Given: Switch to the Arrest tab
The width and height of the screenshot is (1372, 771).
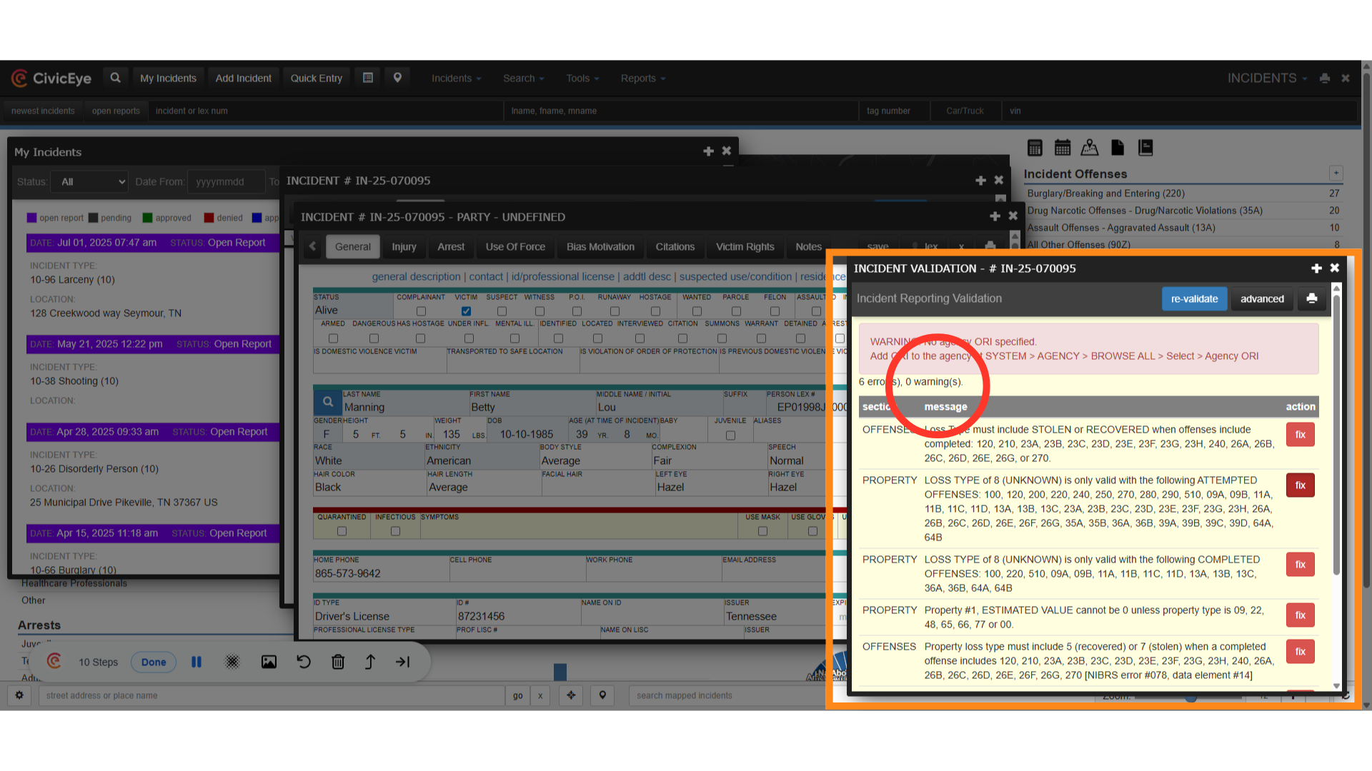Looking at the screenshot, I should click(x=451, y=247).
